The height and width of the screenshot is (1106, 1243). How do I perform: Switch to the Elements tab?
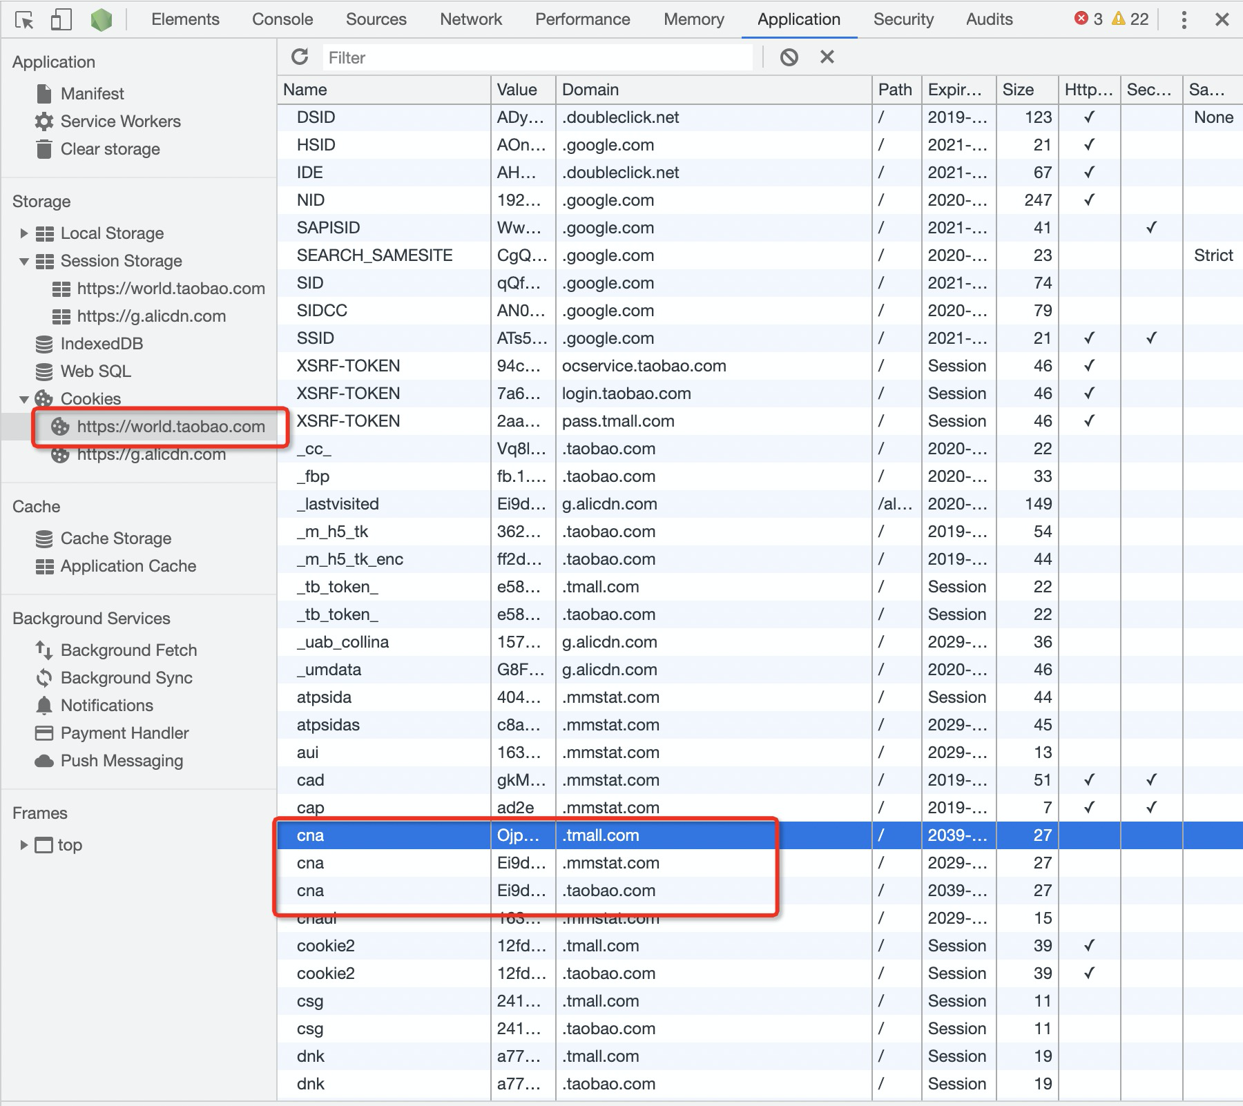185,19
